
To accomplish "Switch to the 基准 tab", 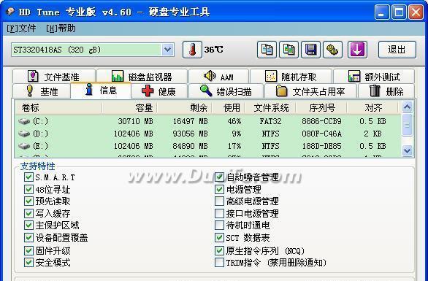I will coord(42,91).
